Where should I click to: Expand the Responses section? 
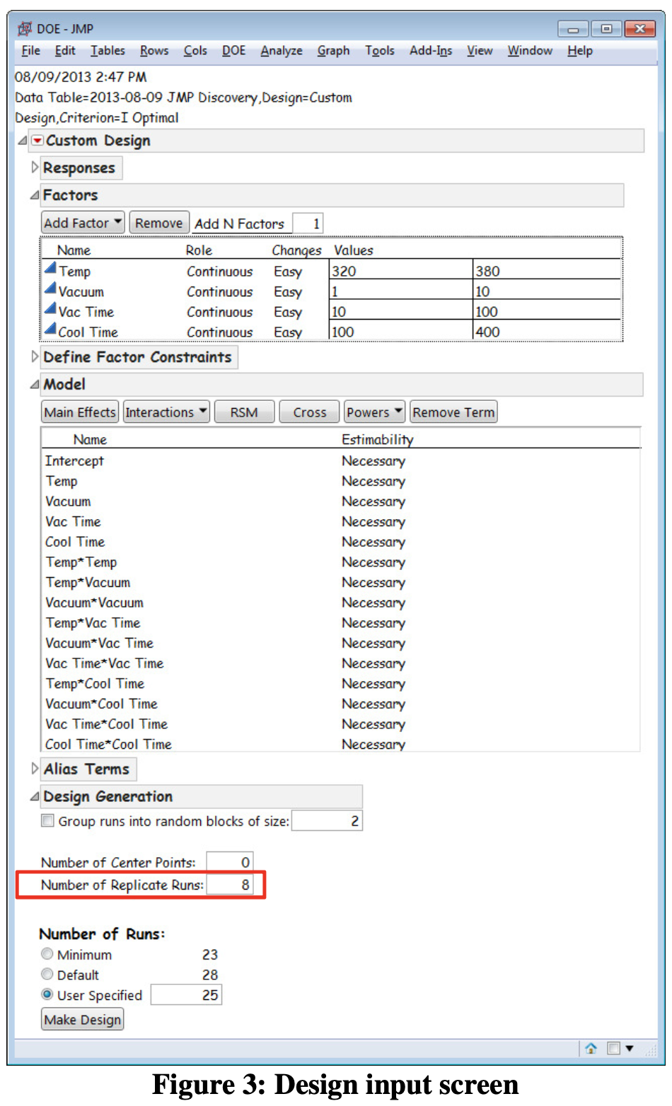[35, 168]
